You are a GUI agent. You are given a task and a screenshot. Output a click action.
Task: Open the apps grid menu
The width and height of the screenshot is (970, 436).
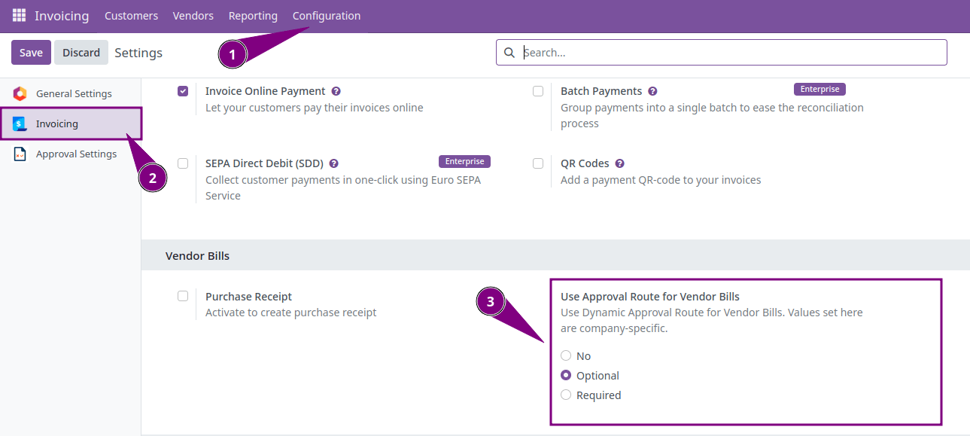tap(18, 15)
